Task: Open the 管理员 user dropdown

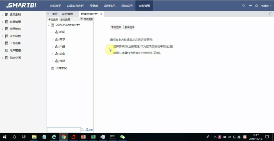Action: coord(267,6)
